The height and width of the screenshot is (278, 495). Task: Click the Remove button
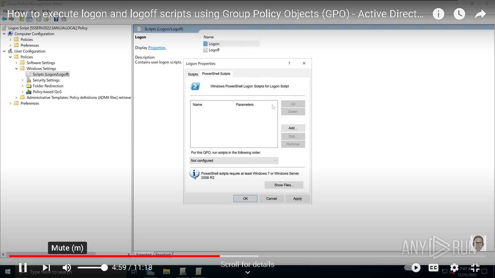(x=293, y=144)
